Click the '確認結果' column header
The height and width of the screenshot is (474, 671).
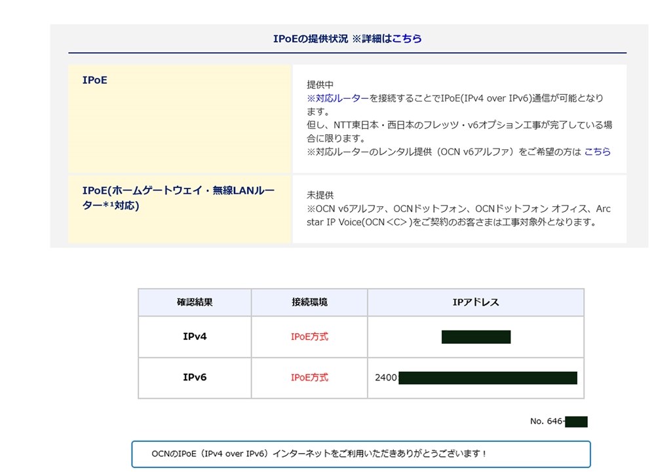point(195,302)
